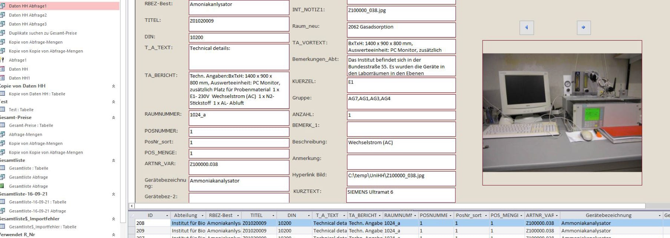Select Daten HH Abfrage1 in navigation pane
Viewport: 670px width, 238px height.
[x=28, y=6]
